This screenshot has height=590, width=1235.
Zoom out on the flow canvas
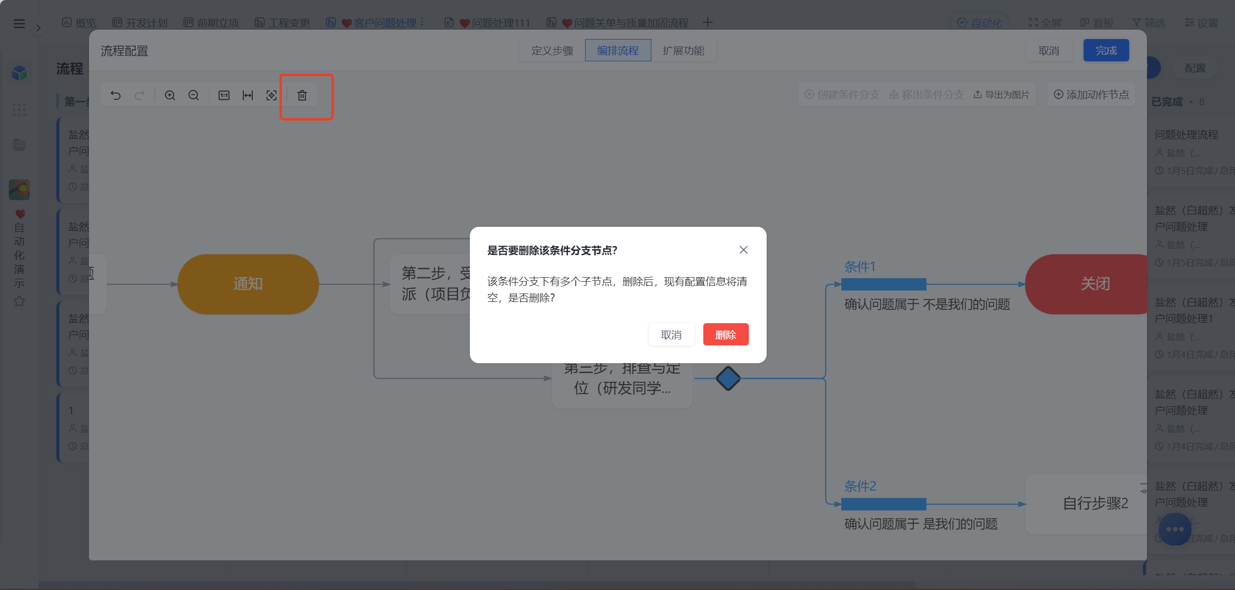pyautogui.click(x=194, y=95)
